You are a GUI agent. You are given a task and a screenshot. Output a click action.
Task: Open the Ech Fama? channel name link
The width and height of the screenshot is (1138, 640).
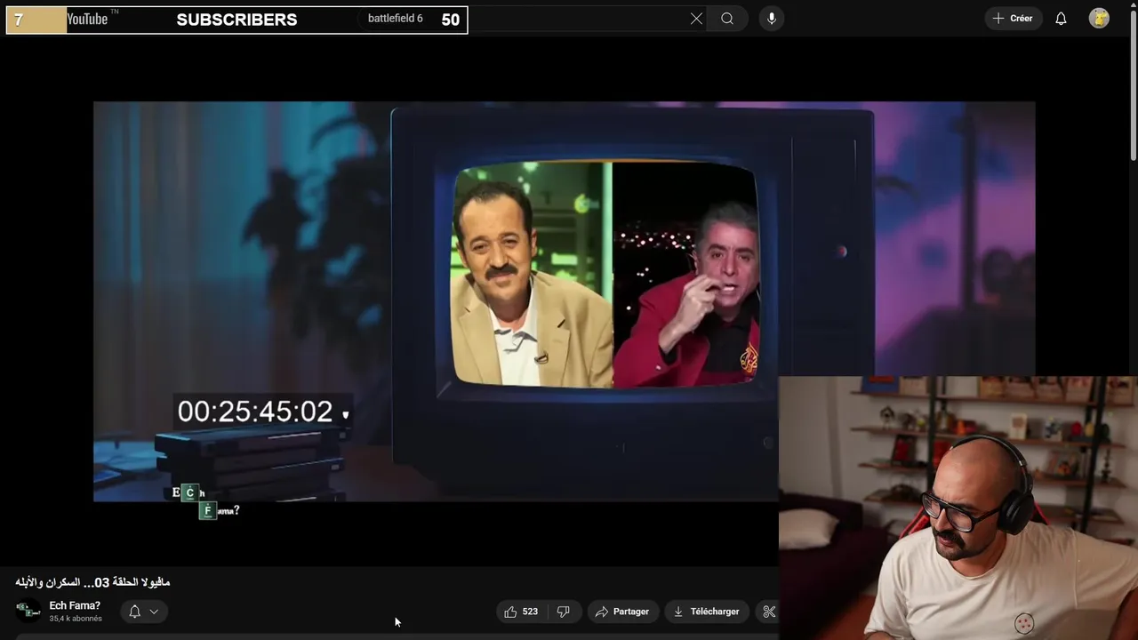coord(75,606)
